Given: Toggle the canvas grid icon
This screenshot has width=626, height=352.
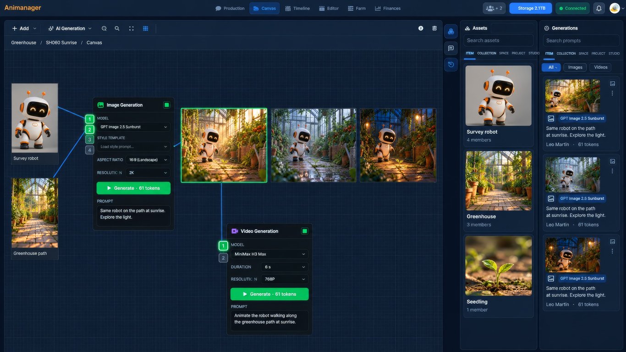Looking at the screenshot, I should click(x=146, y=28).
